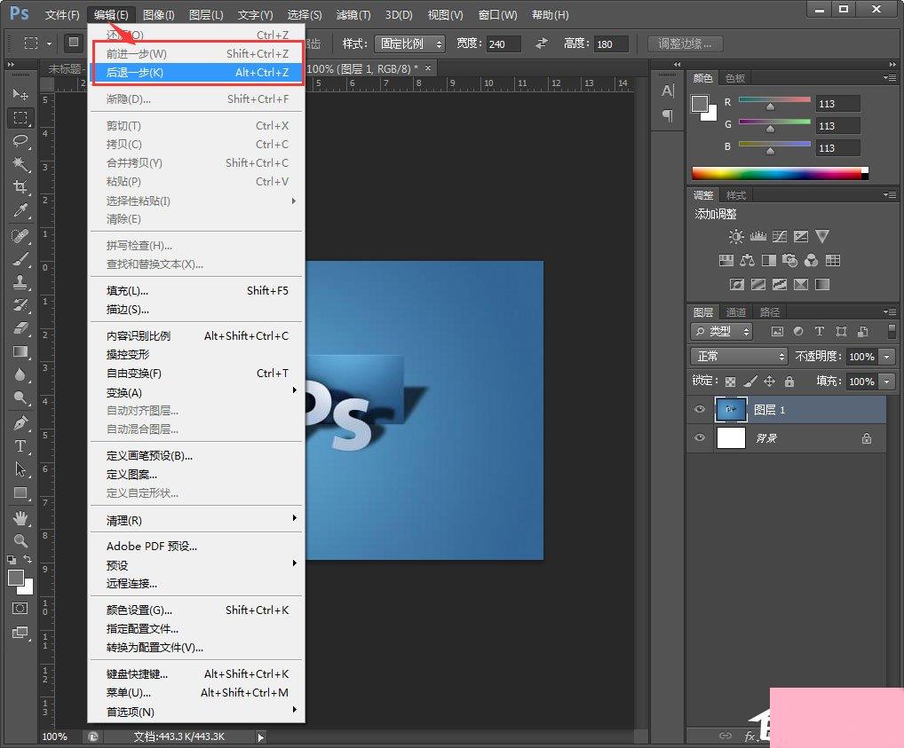Toggle lock all padlock icon
The image size is (904, 748).
(x=789, y=381)
